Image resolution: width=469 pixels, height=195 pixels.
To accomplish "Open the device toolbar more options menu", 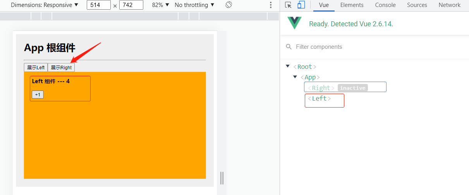I will pos(271,5).
